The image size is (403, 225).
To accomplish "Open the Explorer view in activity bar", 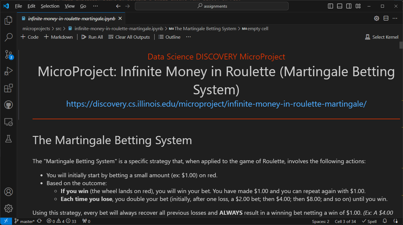I will pyautogui.click(x=9, y=20).
